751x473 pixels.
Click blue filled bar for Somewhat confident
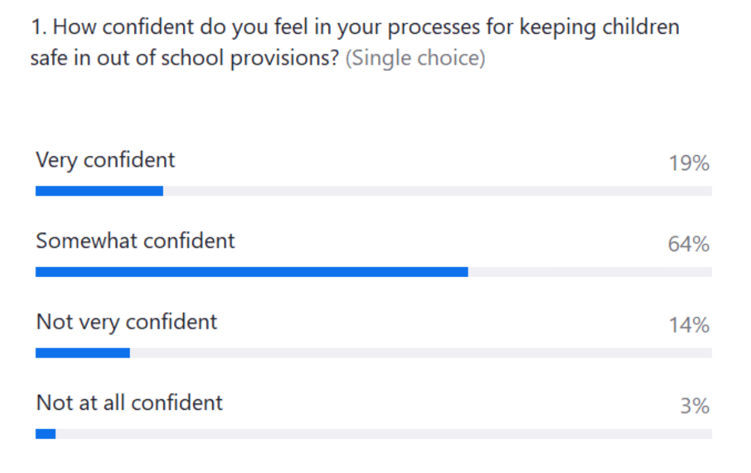tap(250, 272)
